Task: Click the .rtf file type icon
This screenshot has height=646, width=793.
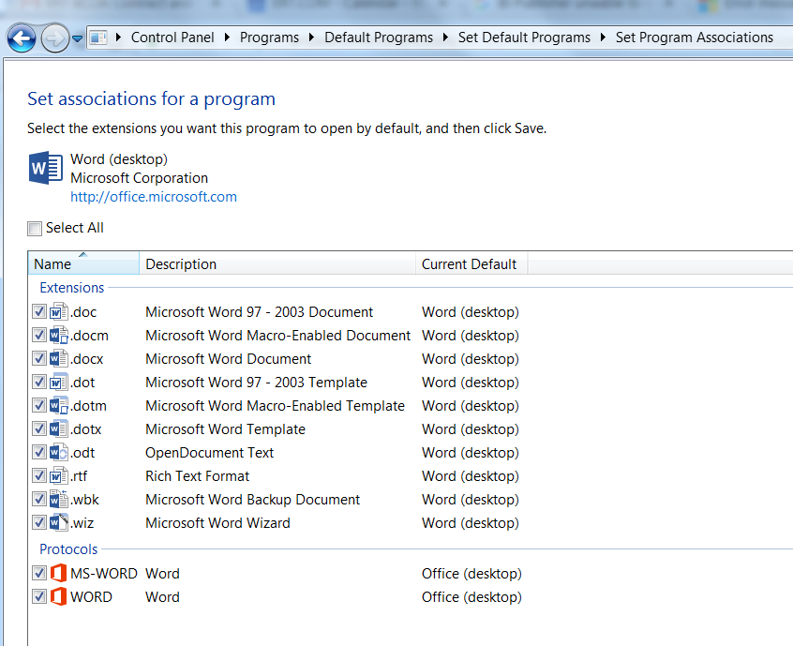Action: pyautogui.click(x=59, y=475)
